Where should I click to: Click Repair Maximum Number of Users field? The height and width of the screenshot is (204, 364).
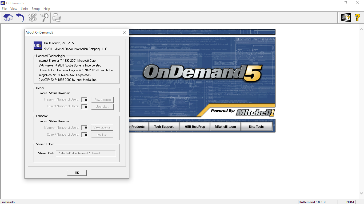[x=85, y=100]
